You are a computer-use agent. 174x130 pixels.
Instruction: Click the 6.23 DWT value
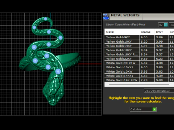pyautogui.click(x=159, y=59)
